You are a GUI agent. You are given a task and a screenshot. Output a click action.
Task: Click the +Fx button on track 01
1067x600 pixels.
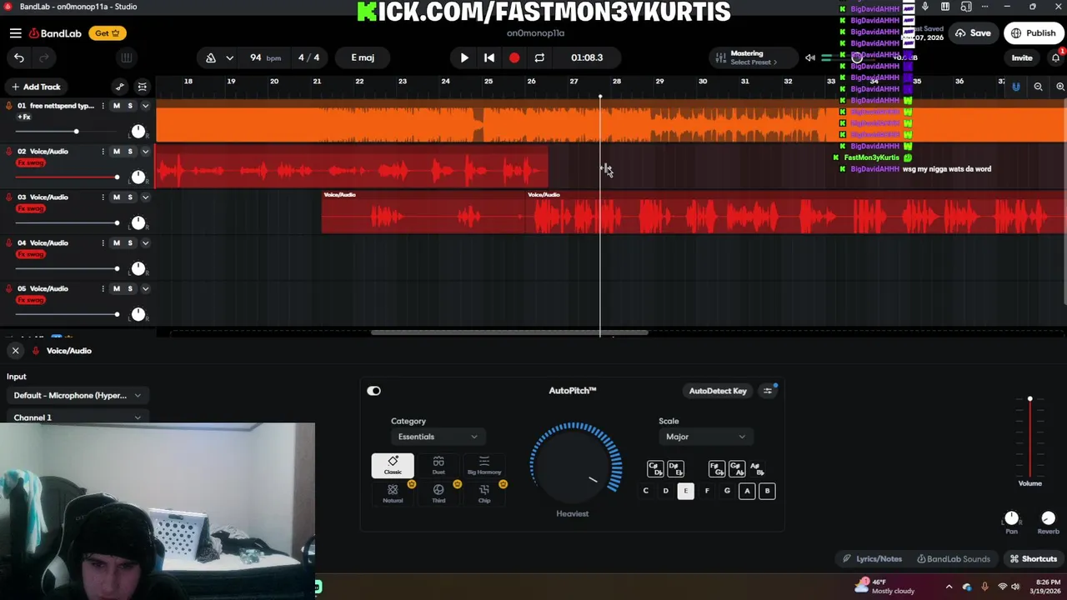(x=24, y=117)
